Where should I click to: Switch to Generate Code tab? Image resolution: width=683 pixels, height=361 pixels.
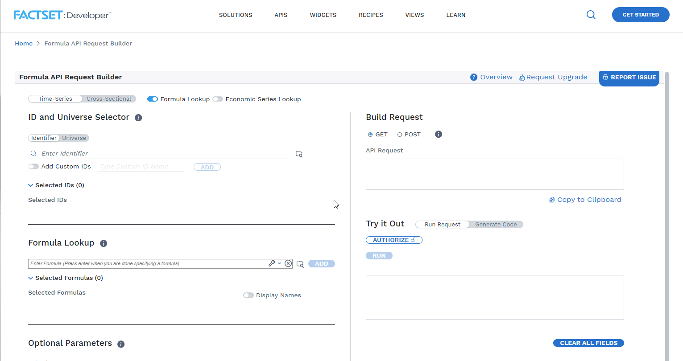[496, 225]
